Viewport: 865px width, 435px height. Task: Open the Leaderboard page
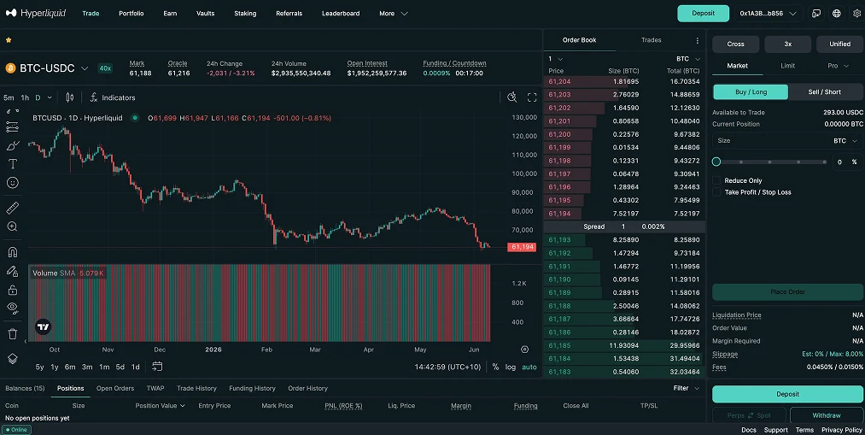tap(341, 14)
